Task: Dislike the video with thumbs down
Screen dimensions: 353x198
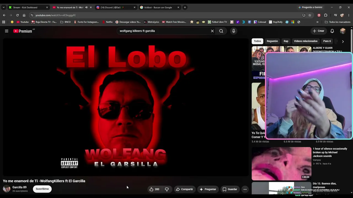Action: 167,189
